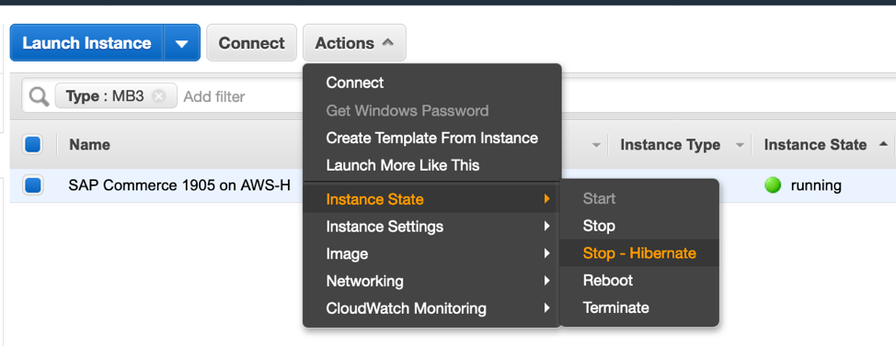Expand the Networking submenu
The height and width of the screenshot is (346, 896).
[x=432, y=281]
